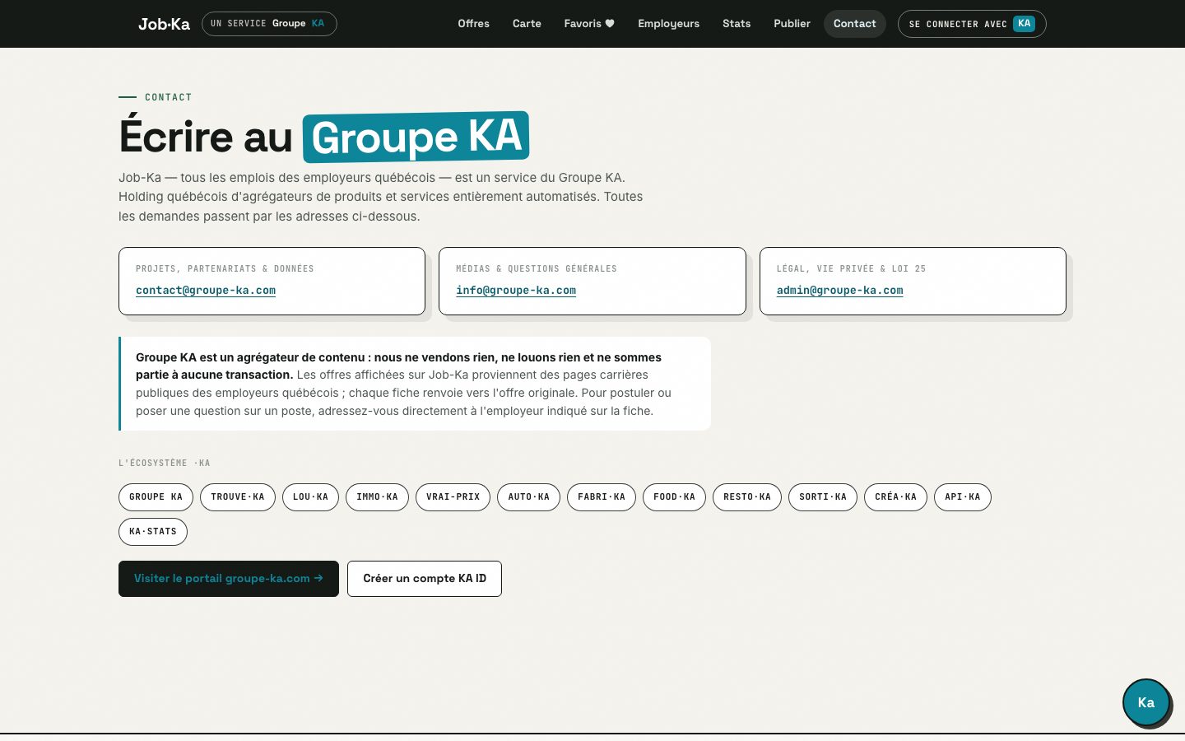Click Créer un compte KA ID
Image resolution: width=1185 pixels, height=741 pixels.
point(425,579)
